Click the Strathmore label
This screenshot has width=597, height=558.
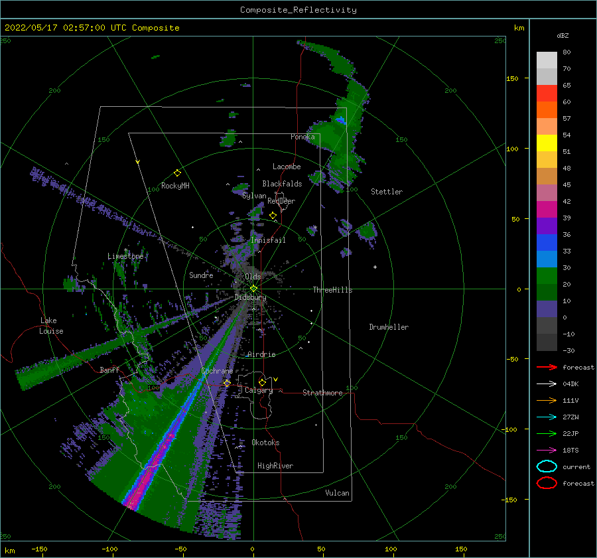pos(322,393)
